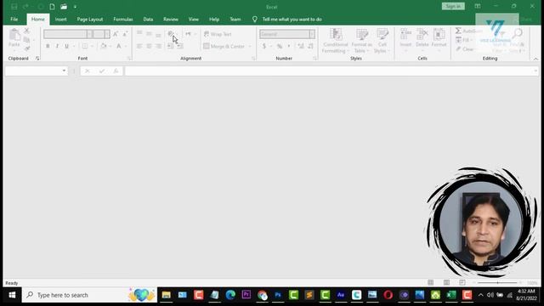Click the Accounting dollar sign icon

264,46
